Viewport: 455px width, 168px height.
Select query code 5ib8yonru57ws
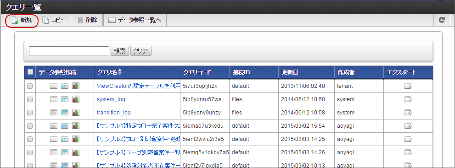202,99
